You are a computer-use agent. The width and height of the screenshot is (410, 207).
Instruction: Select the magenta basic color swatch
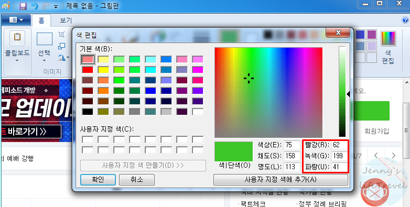[x=198, y=70]
